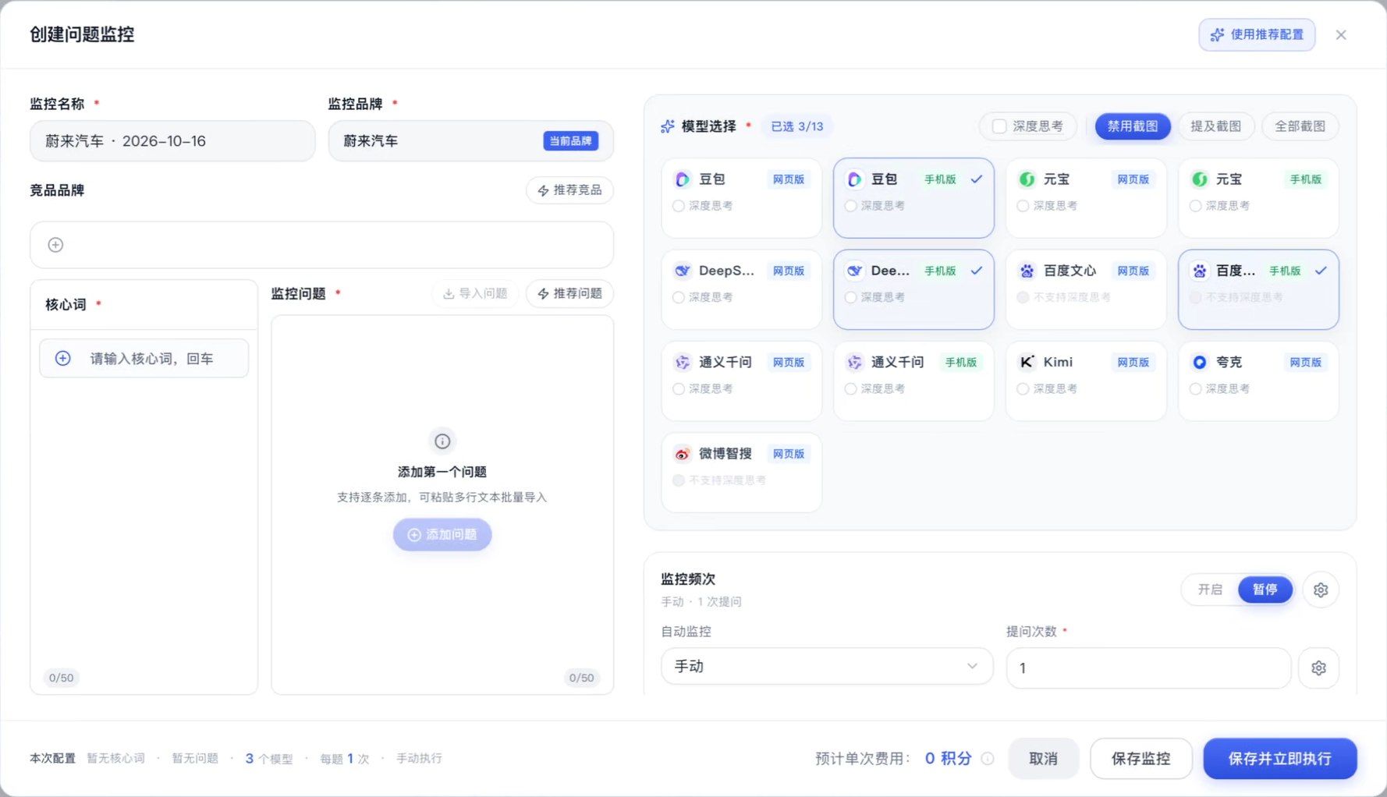Click the plus icon beside core keyword input
Screen dimensions: 1387x797
point(63,358)
